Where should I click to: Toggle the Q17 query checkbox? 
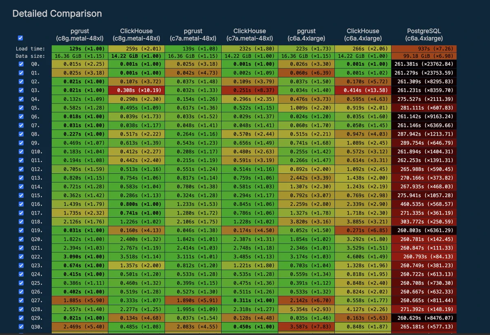[21, 213]
